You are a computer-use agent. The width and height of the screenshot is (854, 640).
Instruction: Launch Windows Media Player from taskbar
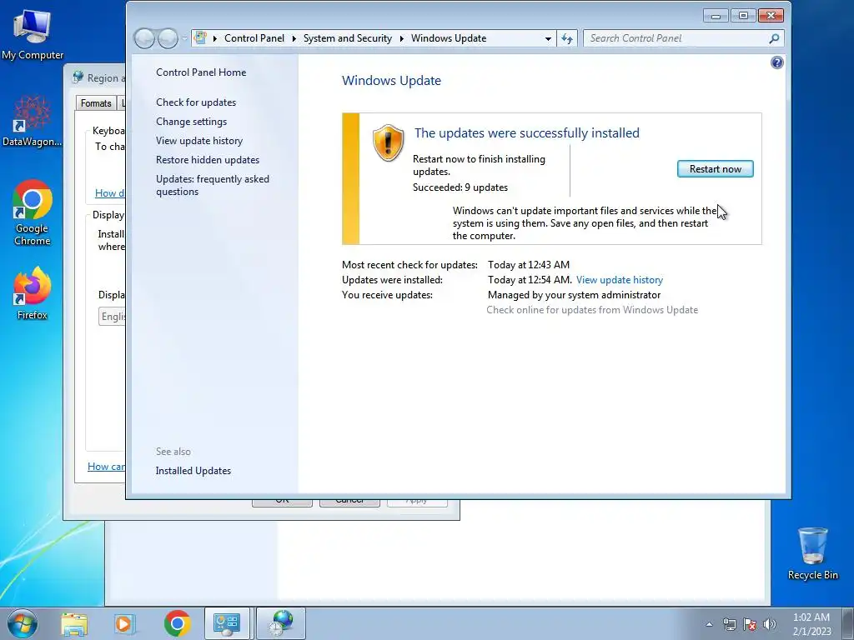(x=125, y=623)
